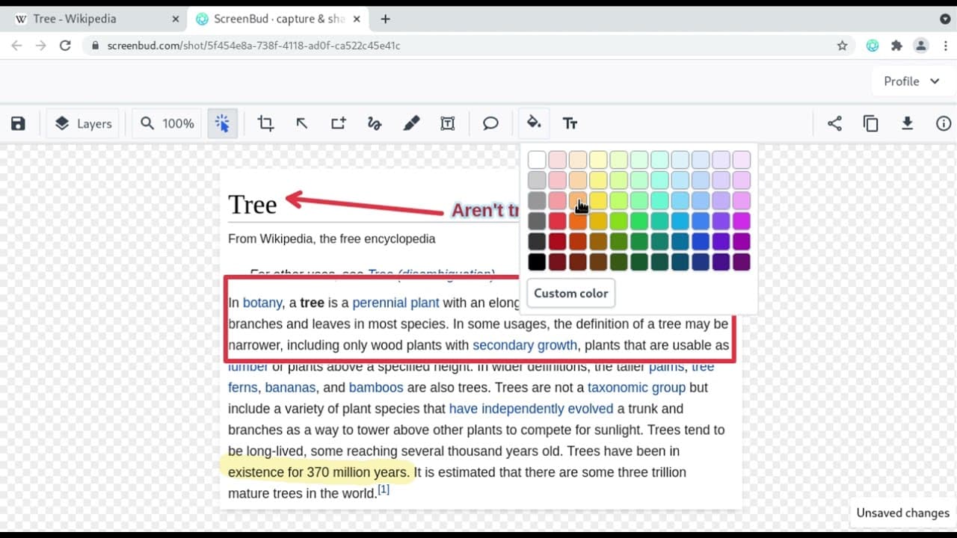The height and width of the screenshot is (538, 957).
Task: Click the "Tree" heading text
Action: tap(252, 204)
